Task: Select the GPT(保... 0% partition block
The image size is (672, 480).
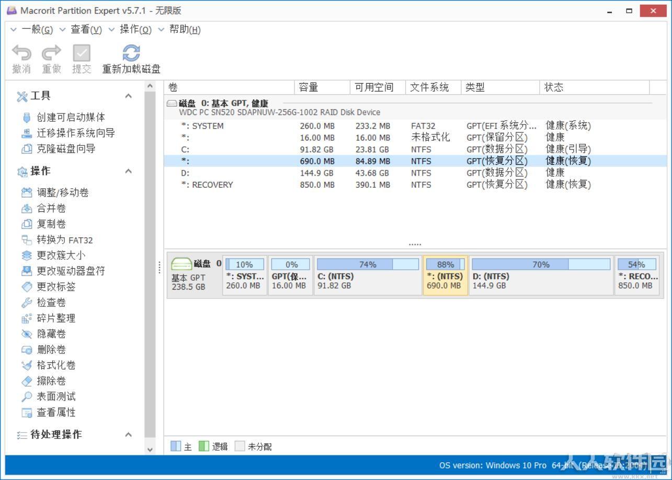Action: [x=290, y=276]
